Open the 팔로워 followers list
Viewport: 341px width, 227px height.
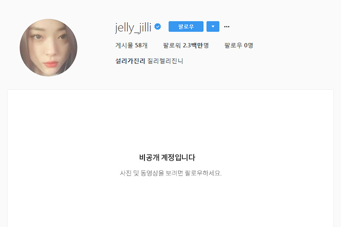186,45
